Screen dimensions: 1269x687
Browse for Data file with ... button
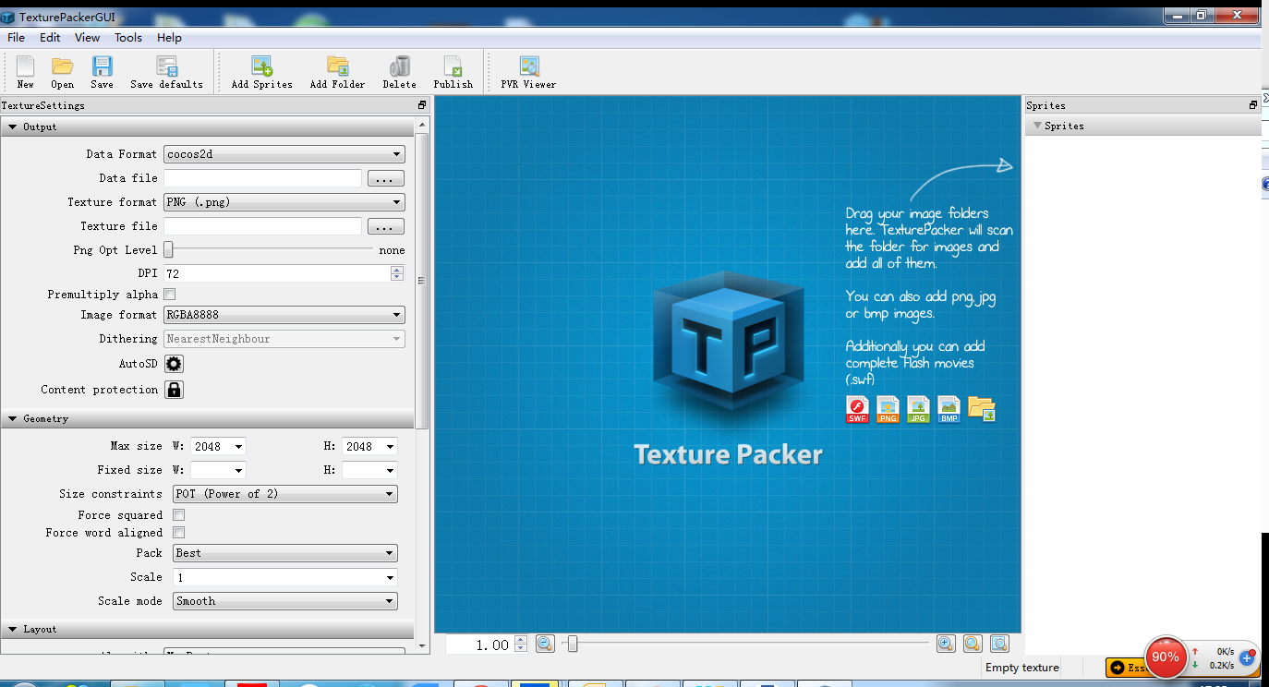[x=386, y=178]
